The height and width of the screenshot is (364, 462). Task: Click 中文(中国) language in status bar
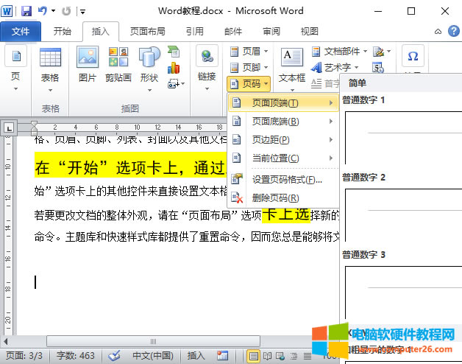click(153, 356)
